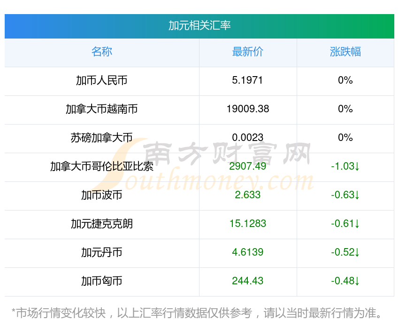Click the price 2.633
Screen dimensions: 399x328
pyautogui.click(x=247, y=195)
